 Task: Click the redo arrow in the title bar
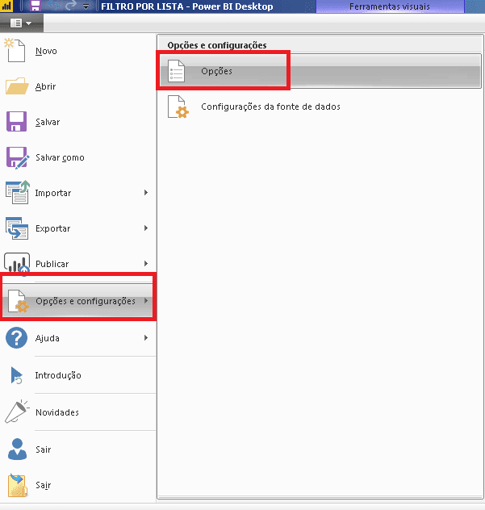71,6
